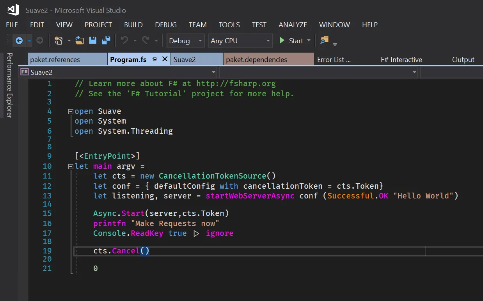Click on defaultConfig in line 12
Viewport: 483px width, 301px height.
click(185, 186)
